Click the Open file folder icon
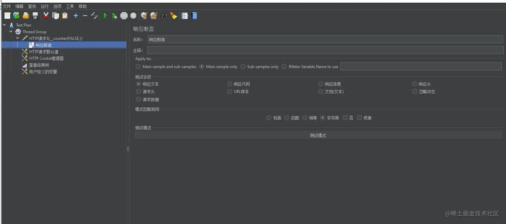 coord(26,16)
